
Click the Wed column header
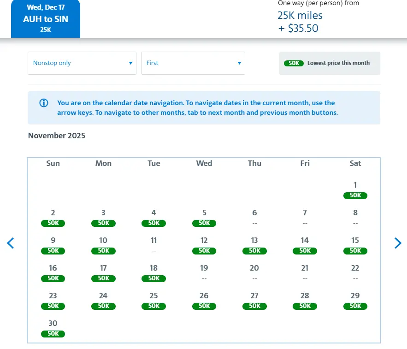coord(204,163)
